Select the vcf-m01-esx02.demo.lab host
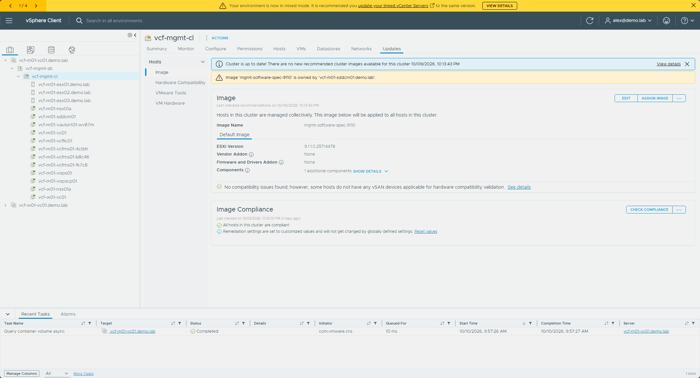Image resolution: width=700 pixels, height=378 pixels. pos(64,92)
